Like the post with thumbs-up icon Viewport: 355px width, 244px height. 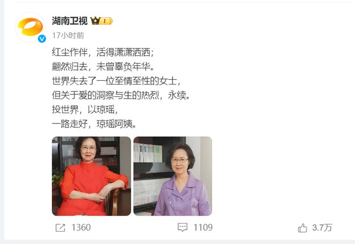[x=302, y=228]
